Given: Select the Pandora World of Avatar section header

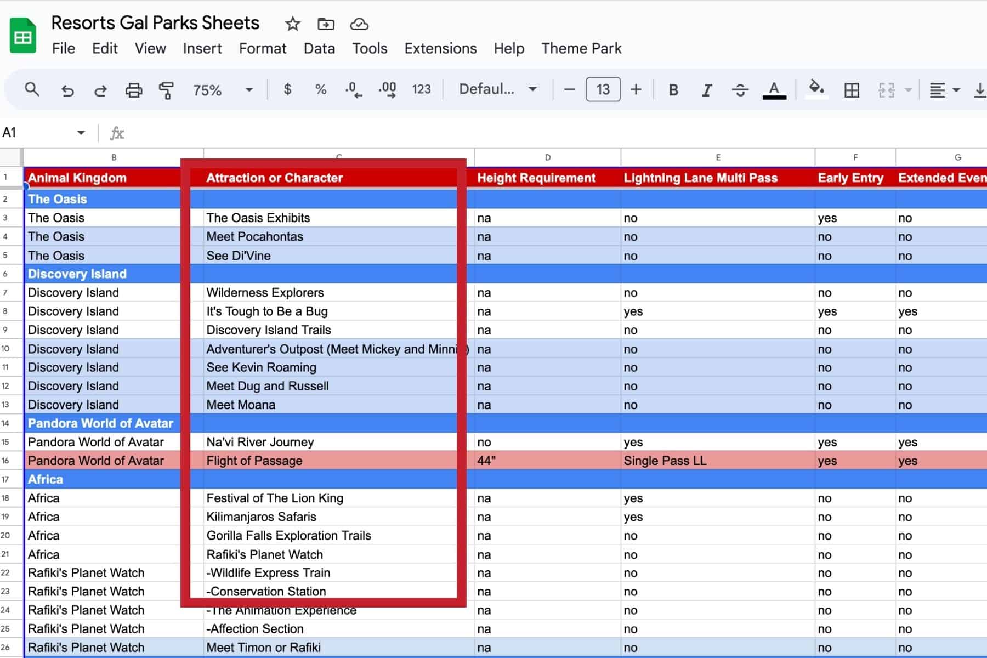Looking at the screenshot, I should click(x=114, y=423).
